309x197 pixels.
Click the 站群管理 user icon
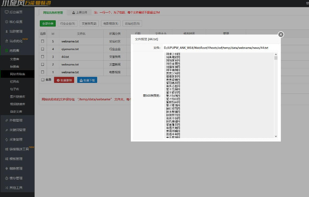point(7,31)
